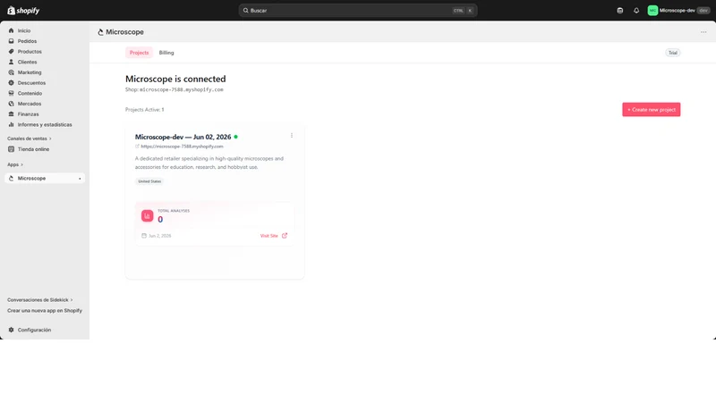Click the Descuentos discount icon
The width and height of the screenshot is (716, 402).
tap(11, 83)
